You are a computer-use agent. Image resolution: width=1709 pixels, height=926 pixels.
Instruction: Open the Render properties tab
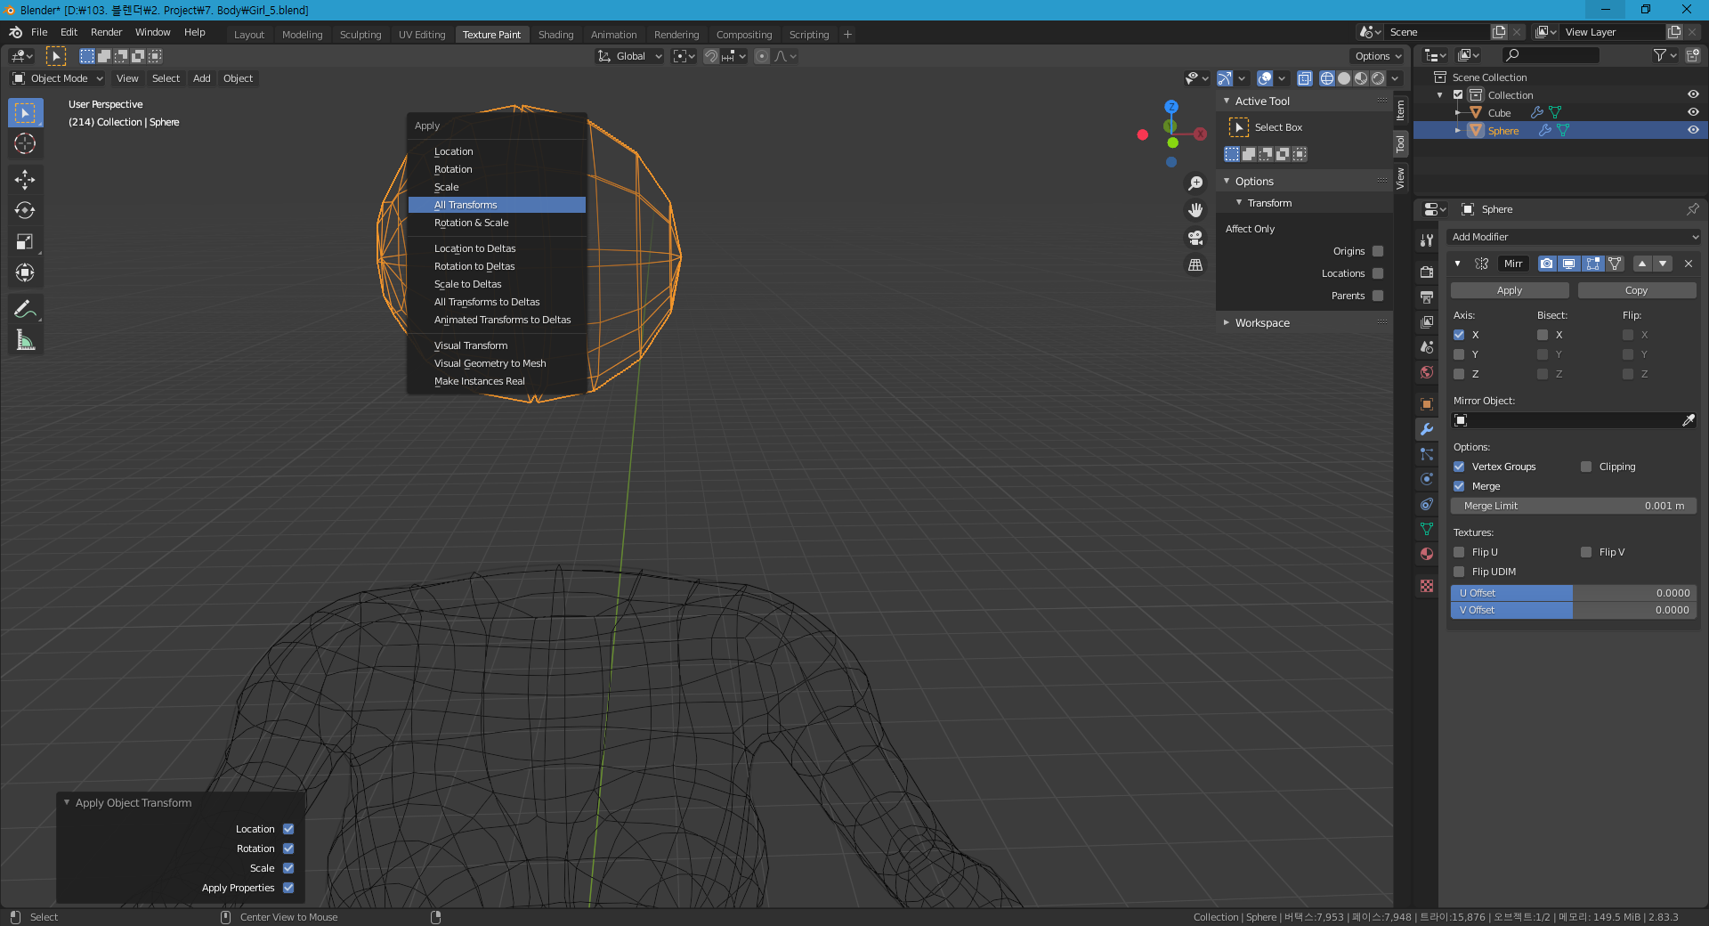1427,272
